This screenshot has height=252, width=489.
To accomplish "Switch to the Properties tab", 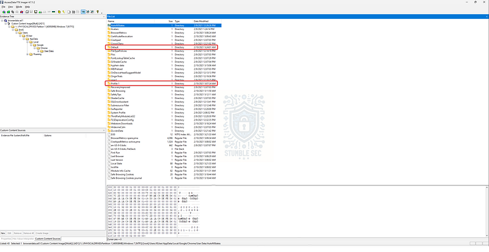I will (6, 239).
